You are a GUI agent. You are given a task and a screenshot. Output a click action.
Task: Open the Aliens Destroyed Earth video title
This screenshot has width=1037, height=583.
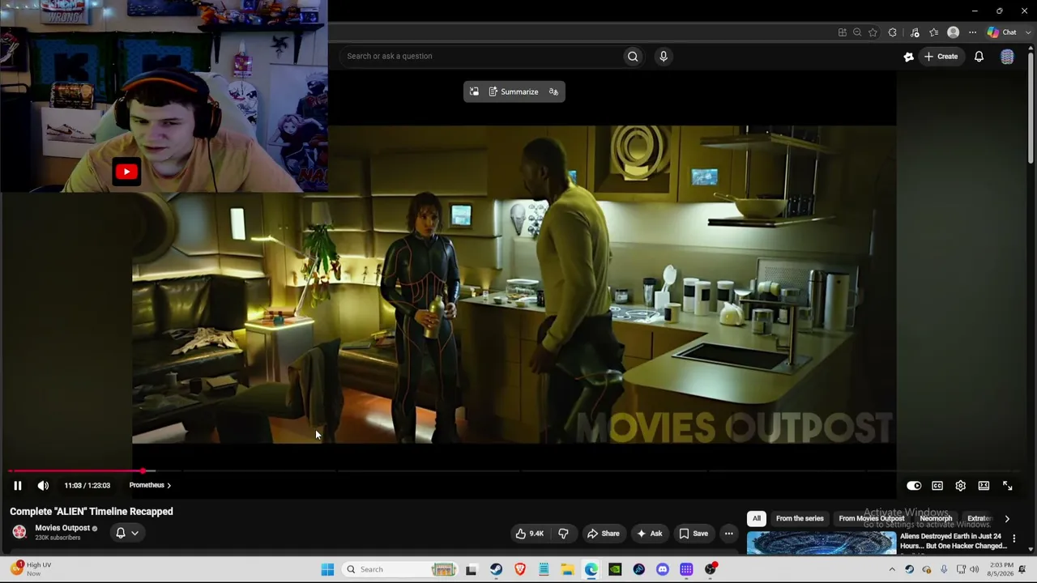tap(953, 541)
